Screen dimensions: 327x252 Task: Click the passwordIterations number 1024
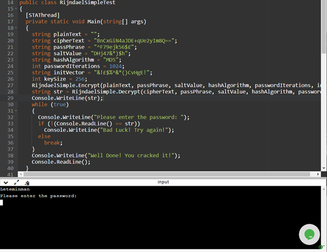click(x=115, y=66)
